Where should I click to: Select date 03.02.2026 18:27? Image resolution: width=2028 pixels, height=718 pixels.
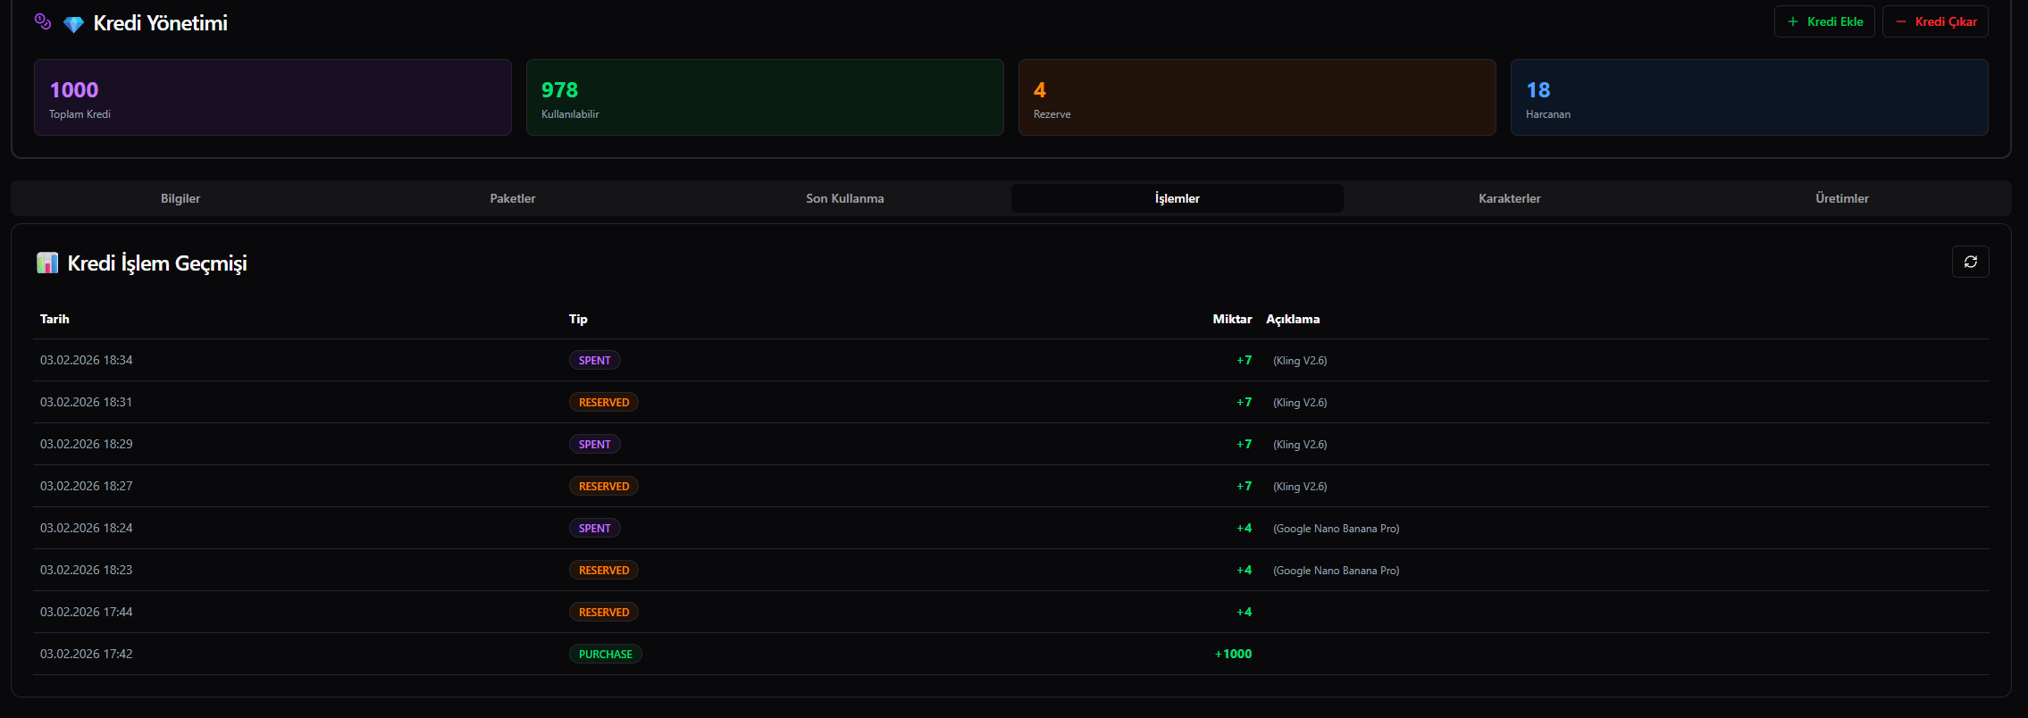(x=87, y=486)
